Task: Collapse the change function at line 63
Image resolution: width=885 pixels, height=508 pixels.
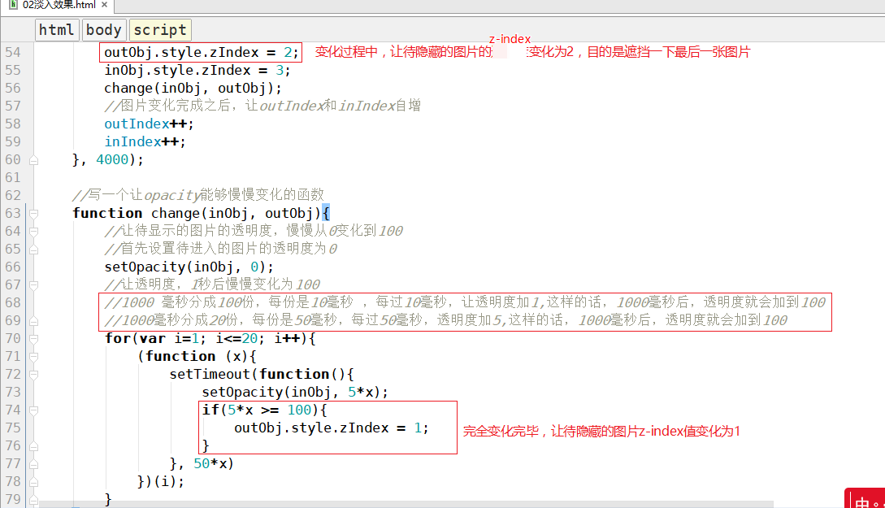Action: pyautogui.click(x=33, y=214)
